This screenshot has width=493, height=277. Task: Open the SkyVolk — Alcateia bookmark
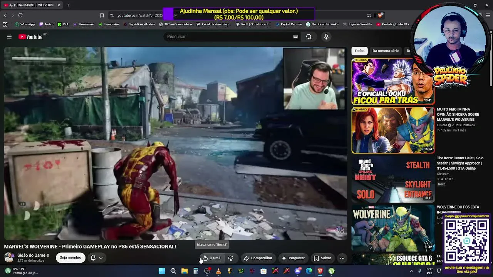tap(139, 24)
